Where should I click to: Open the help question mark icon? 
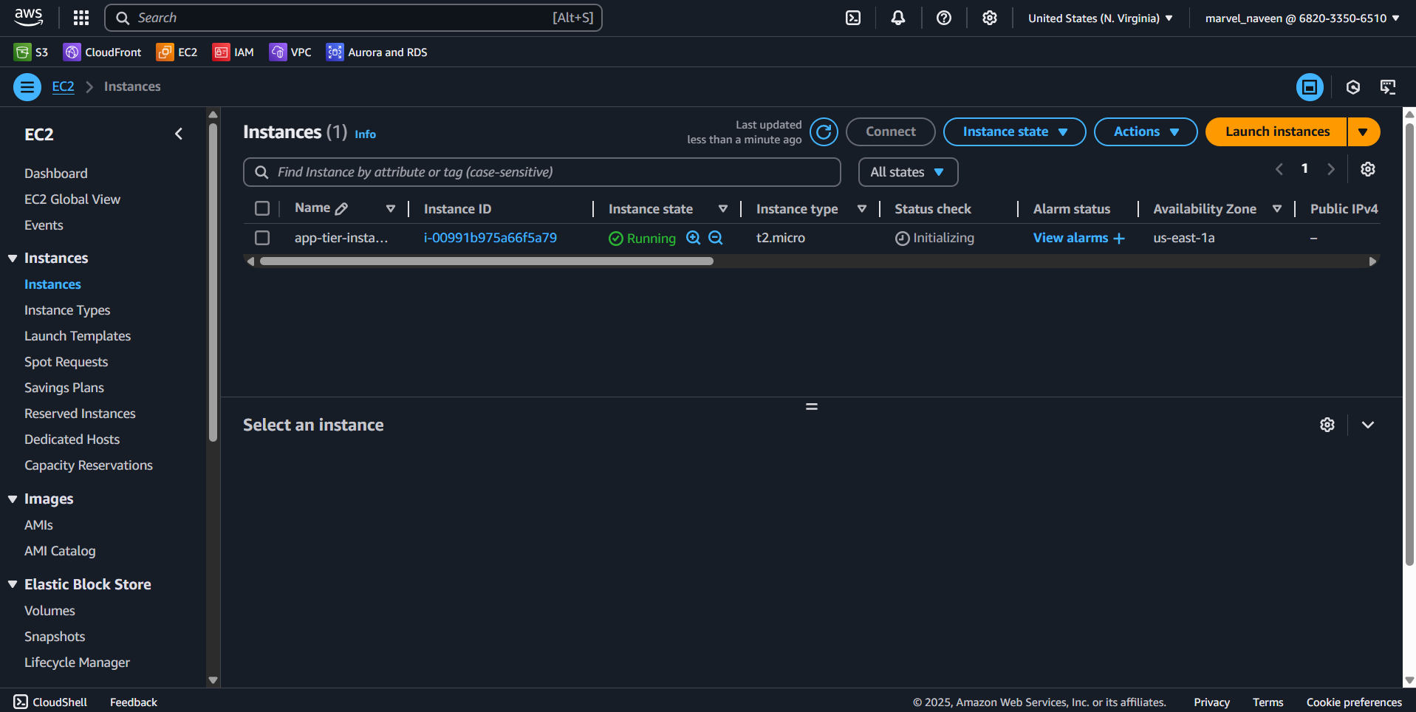944,18
